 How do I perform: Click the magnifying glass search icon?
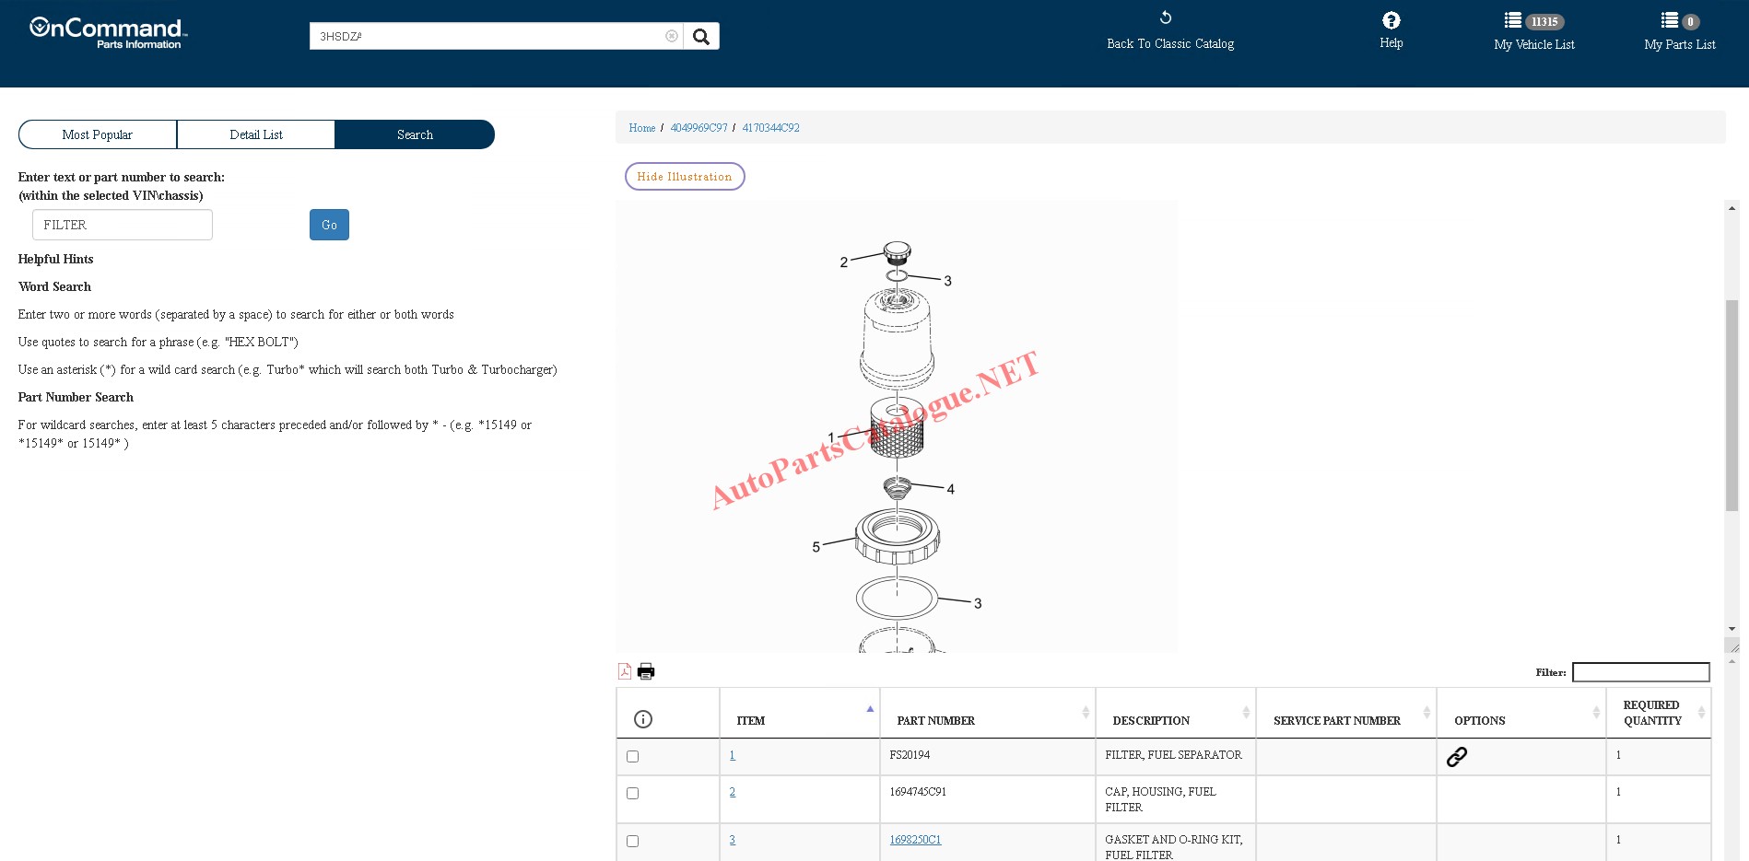[x=701, y=37]
